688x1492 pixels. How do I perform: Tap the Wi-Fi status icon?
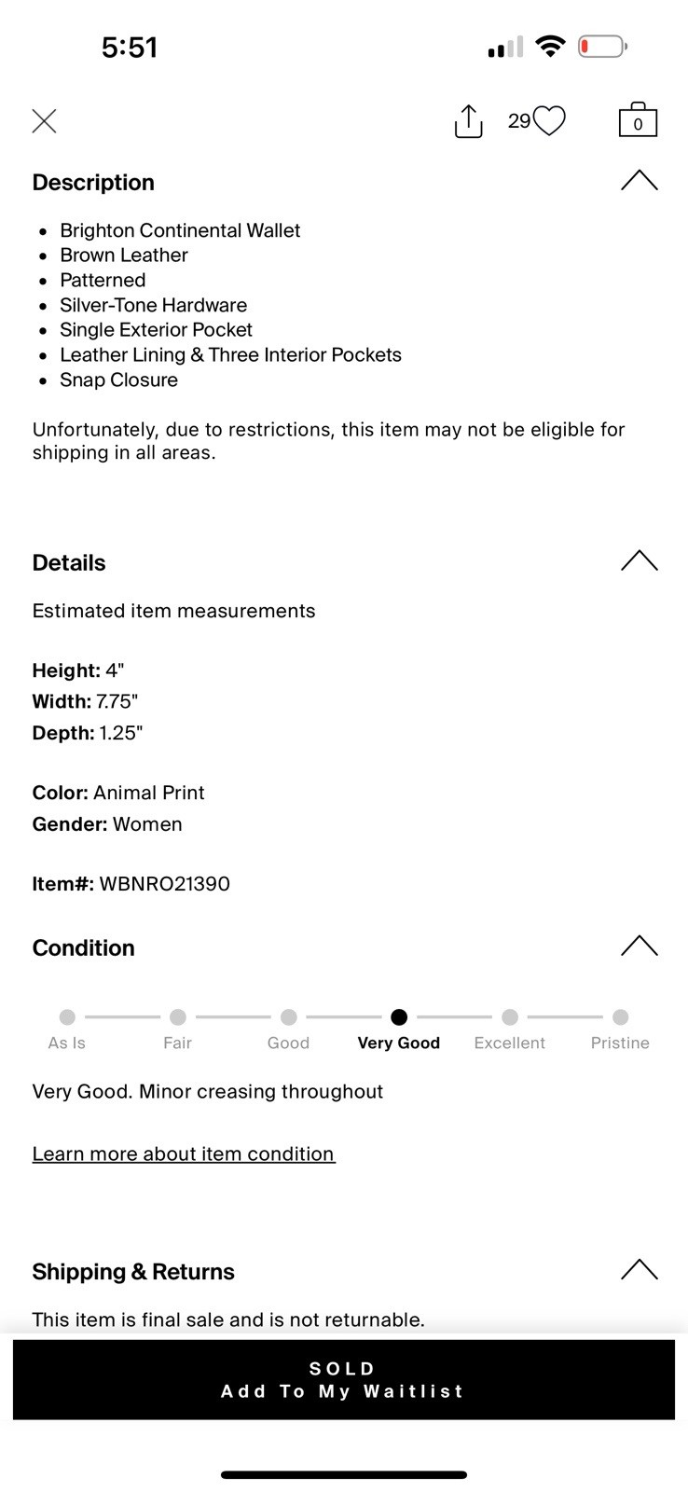(x=551, y=46)
